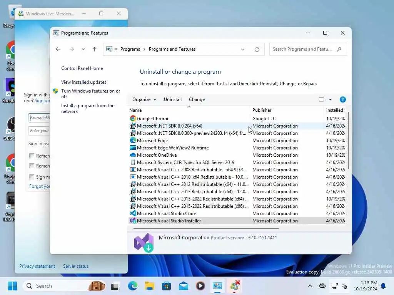Open recent locations dropdown arrow

click(x=83, y=49)
